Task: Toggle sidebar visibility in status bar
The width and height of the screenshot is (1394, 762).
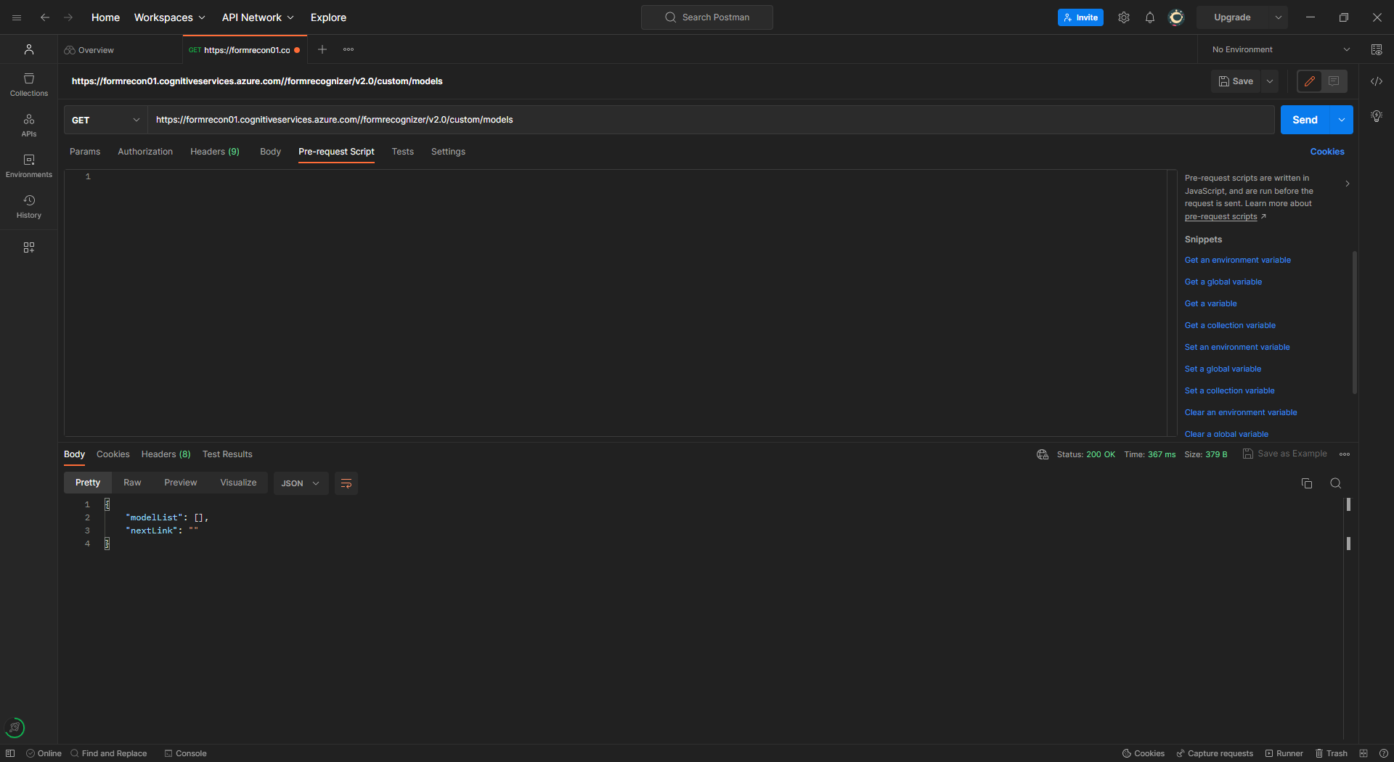Action: tap(10, 753)
